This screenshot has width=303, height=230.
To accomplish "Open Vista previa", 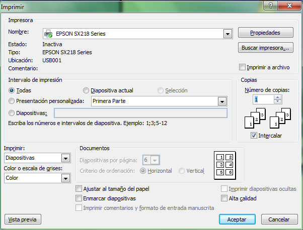I will coord(23,219).
